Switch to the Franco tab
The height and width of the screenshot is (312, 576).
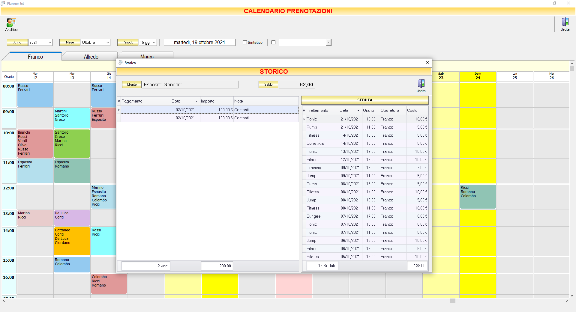click(35, 57)
